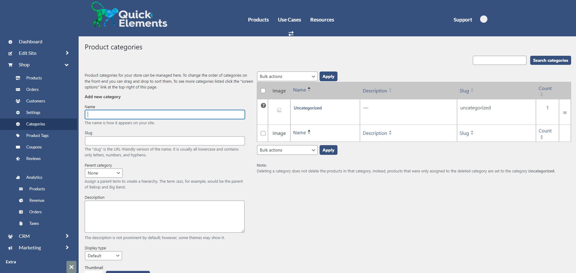The image size is (576, 273).
Task: Open the Use Cases menu item
Action: pos(289,20)
